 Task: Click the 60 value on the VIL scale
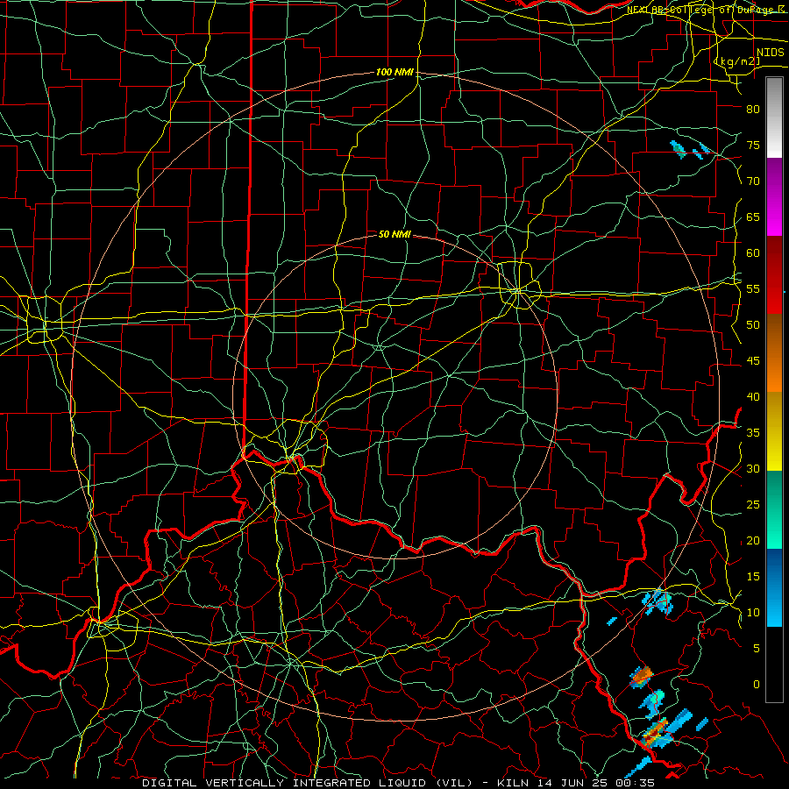point(753,252)
